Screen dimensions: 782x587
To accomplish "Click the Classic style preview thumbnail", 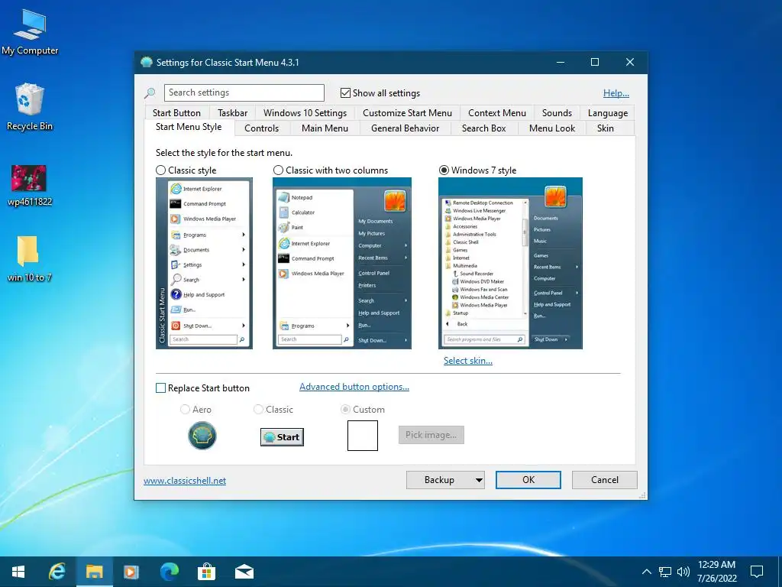I will 204,263.
